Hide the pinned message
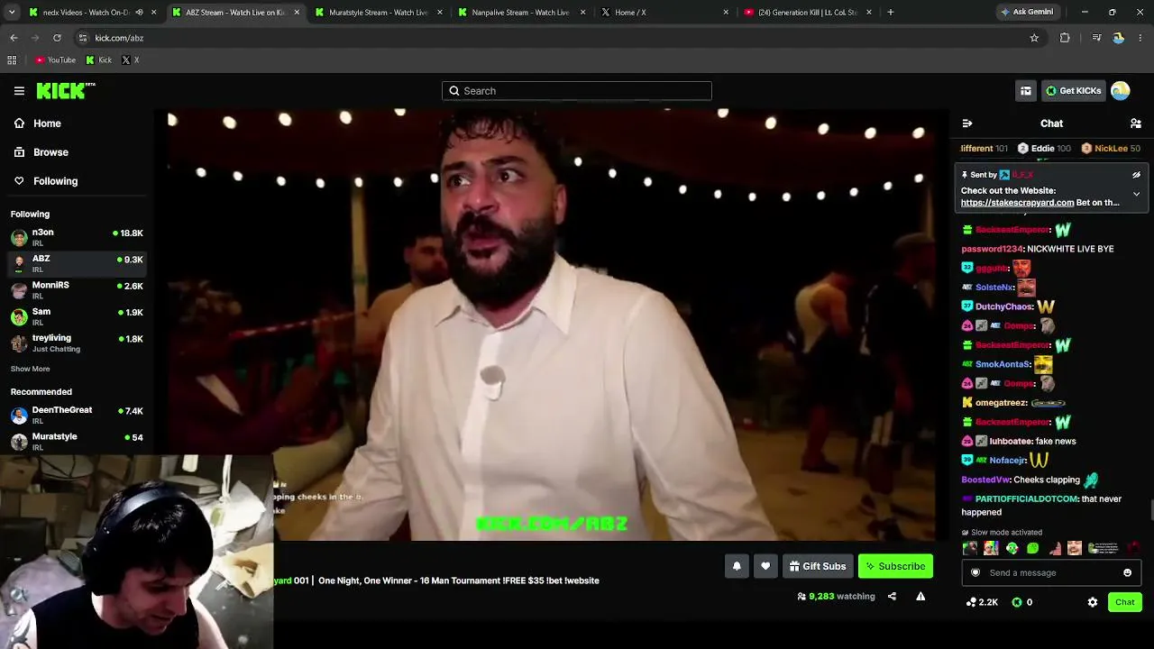This screenshot has height=649, width=1154. pos(1136,175)
